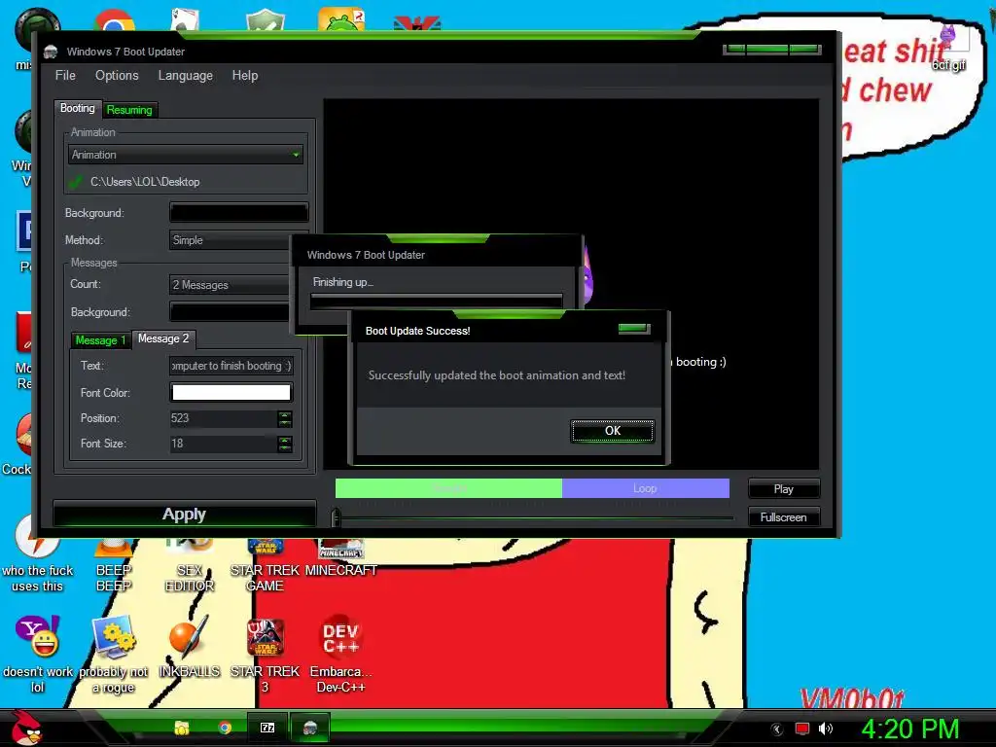Click the Font Size value field 18

pos(223,444)
